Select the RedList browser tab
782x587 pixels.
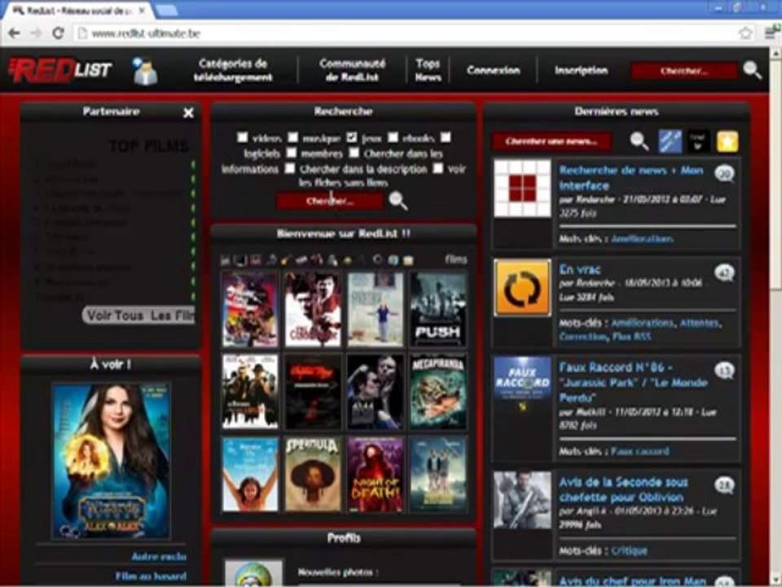[77, 11]
